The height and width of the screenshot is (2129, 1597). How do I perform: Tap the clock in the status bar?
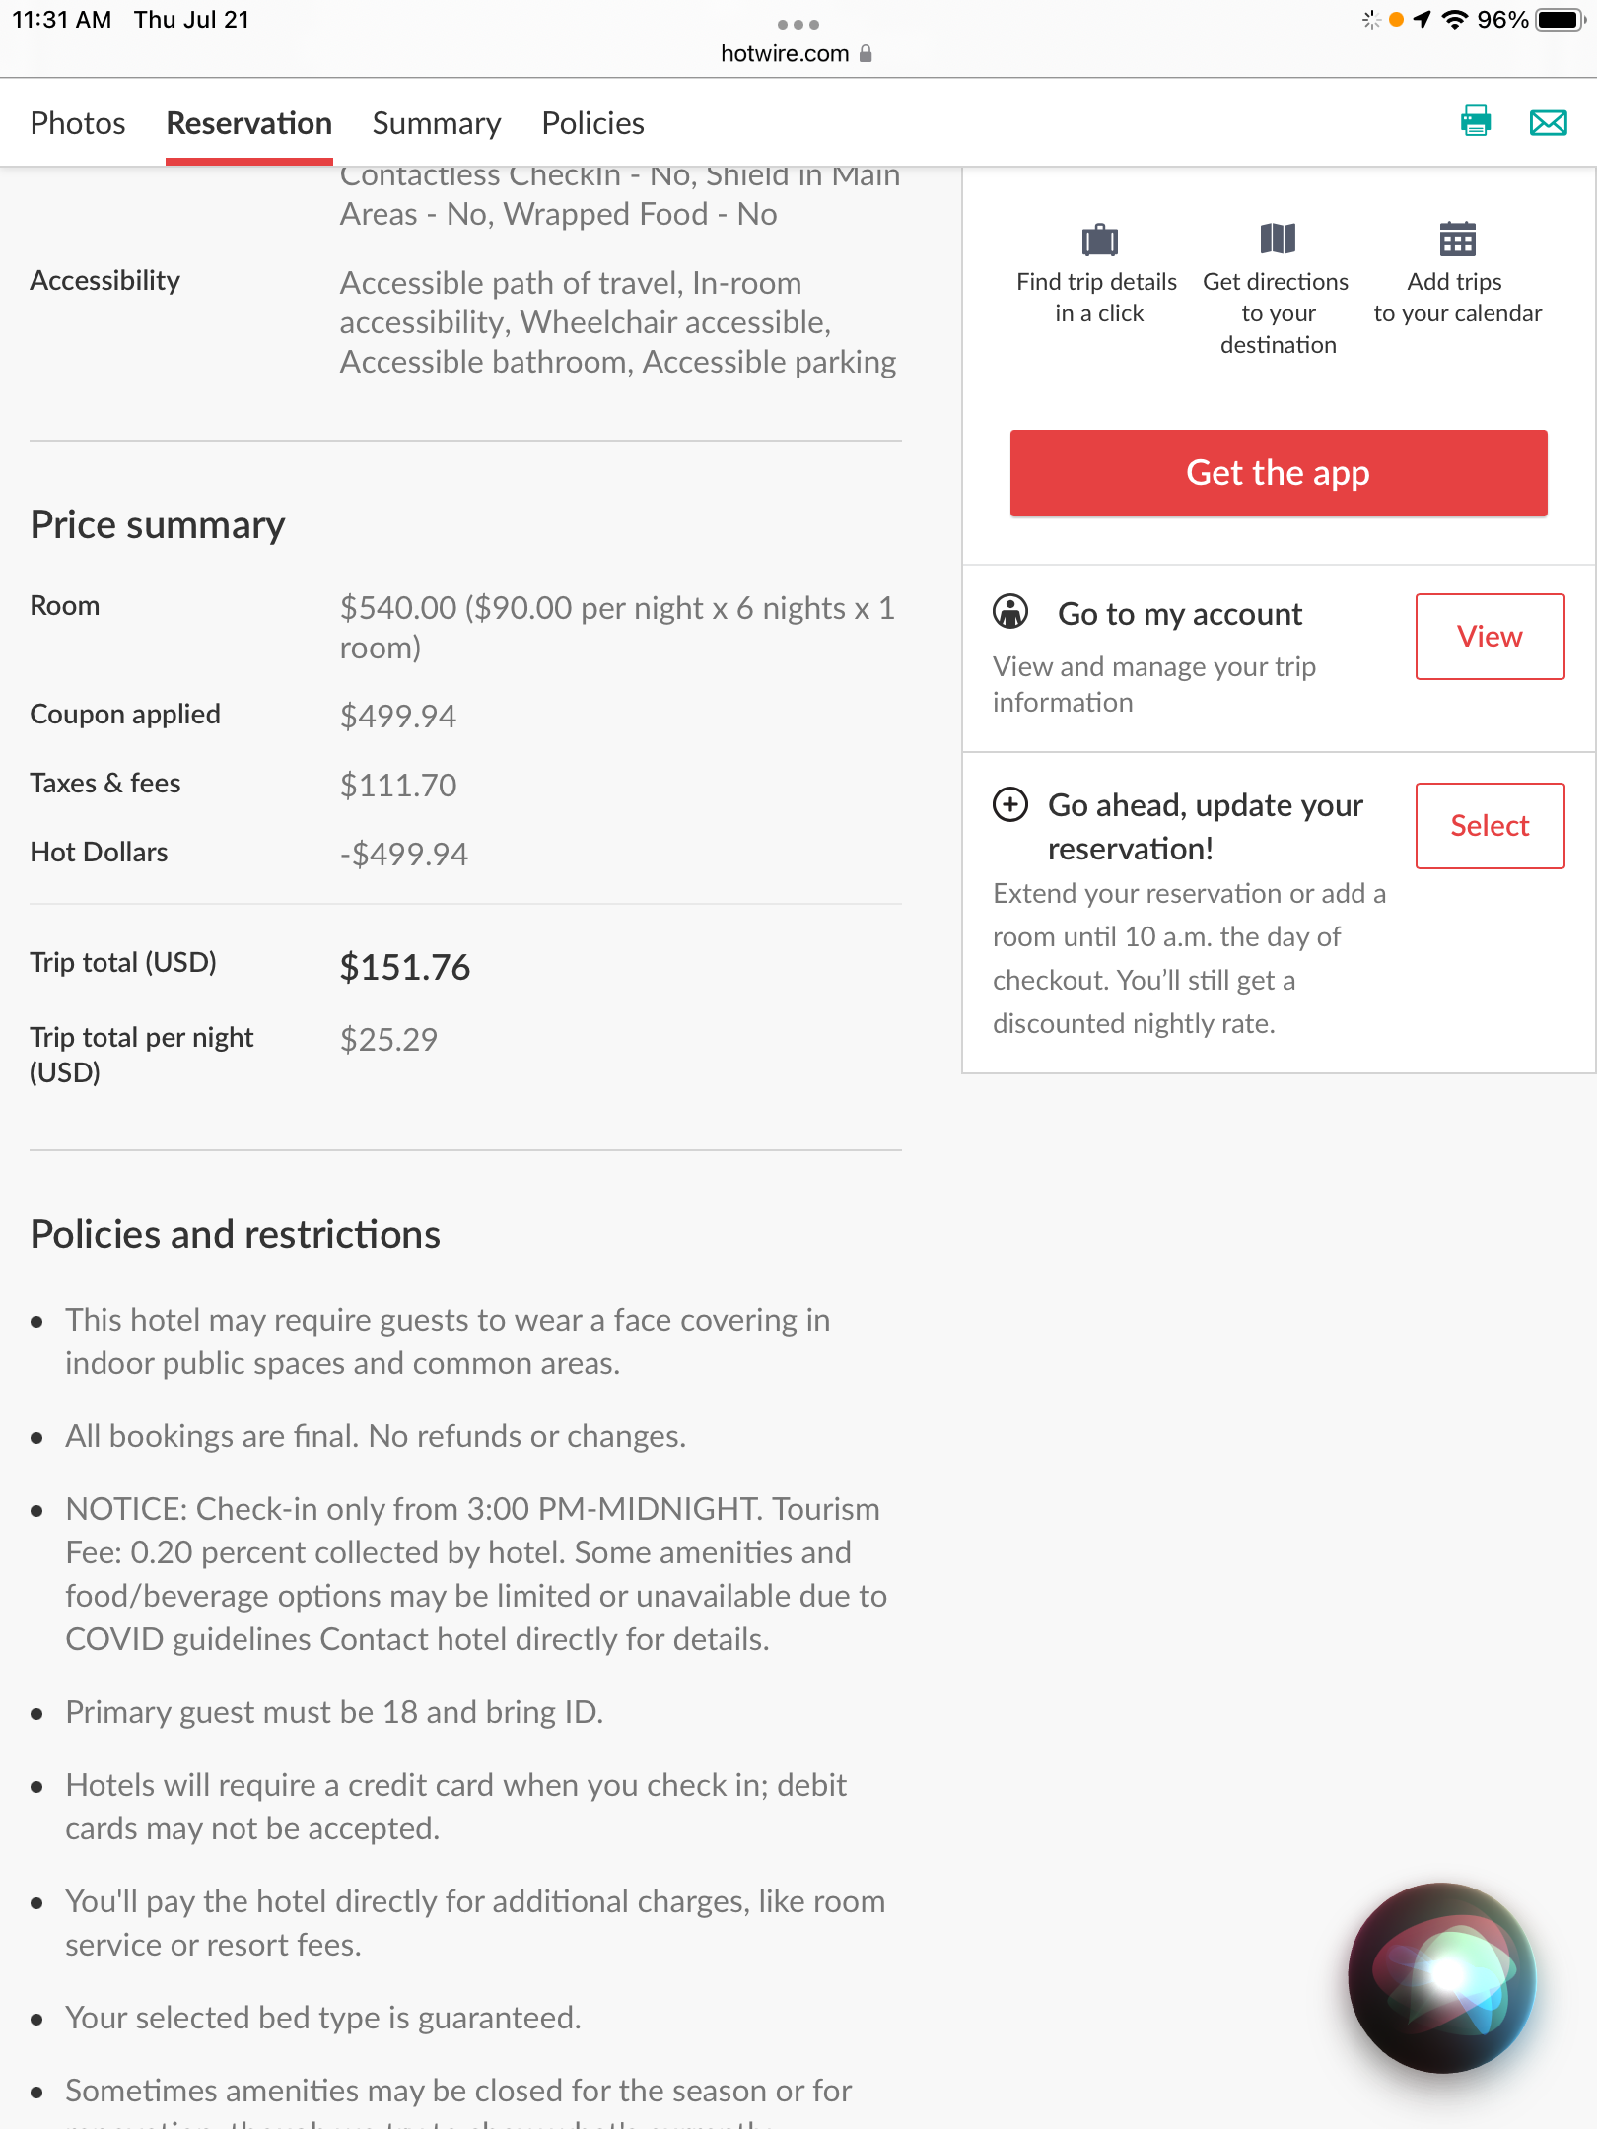pos(61,19)
